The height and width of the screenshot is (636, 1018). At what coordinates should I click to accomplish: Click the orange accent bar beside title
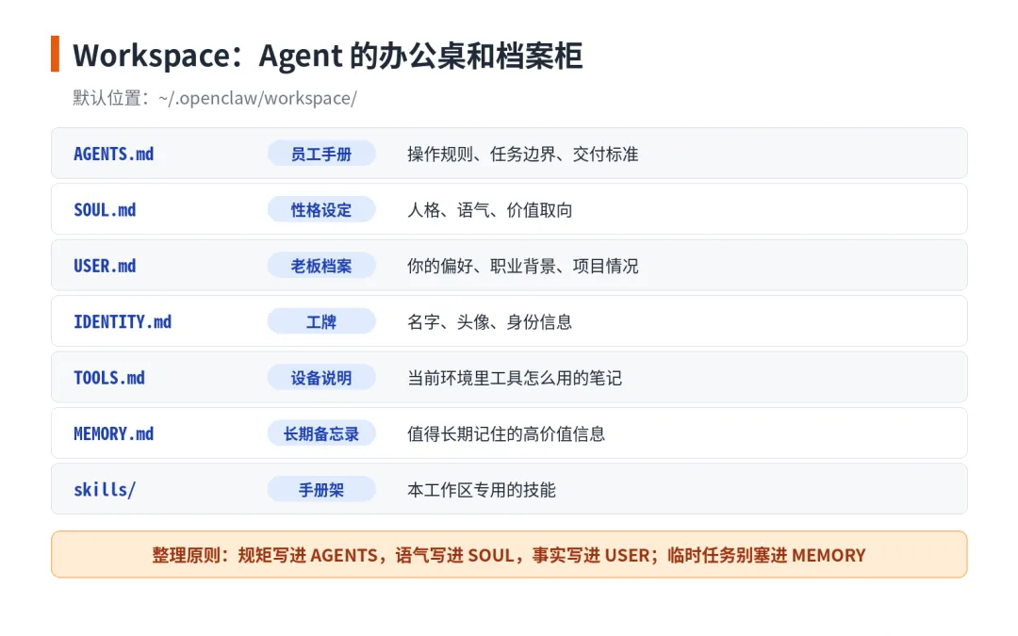click(x=56, y=54)
